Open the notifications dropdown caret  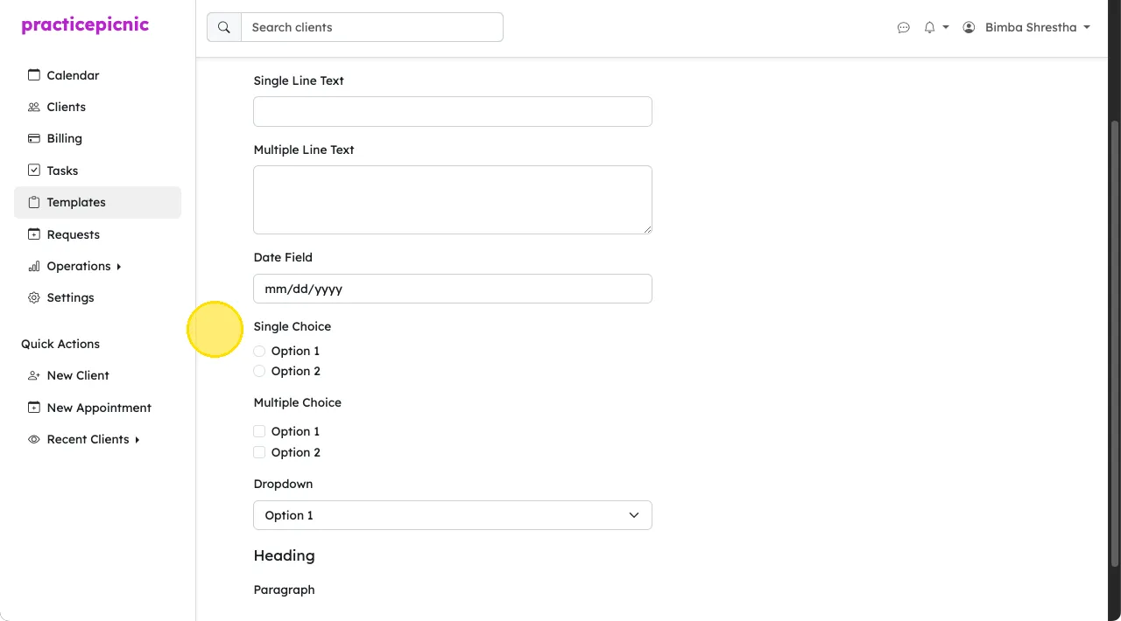(946, 27)
